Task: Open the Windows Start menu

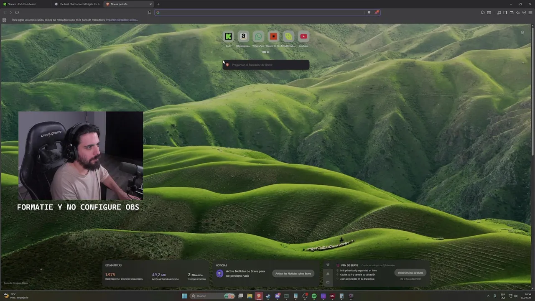Action: point(184,296)
